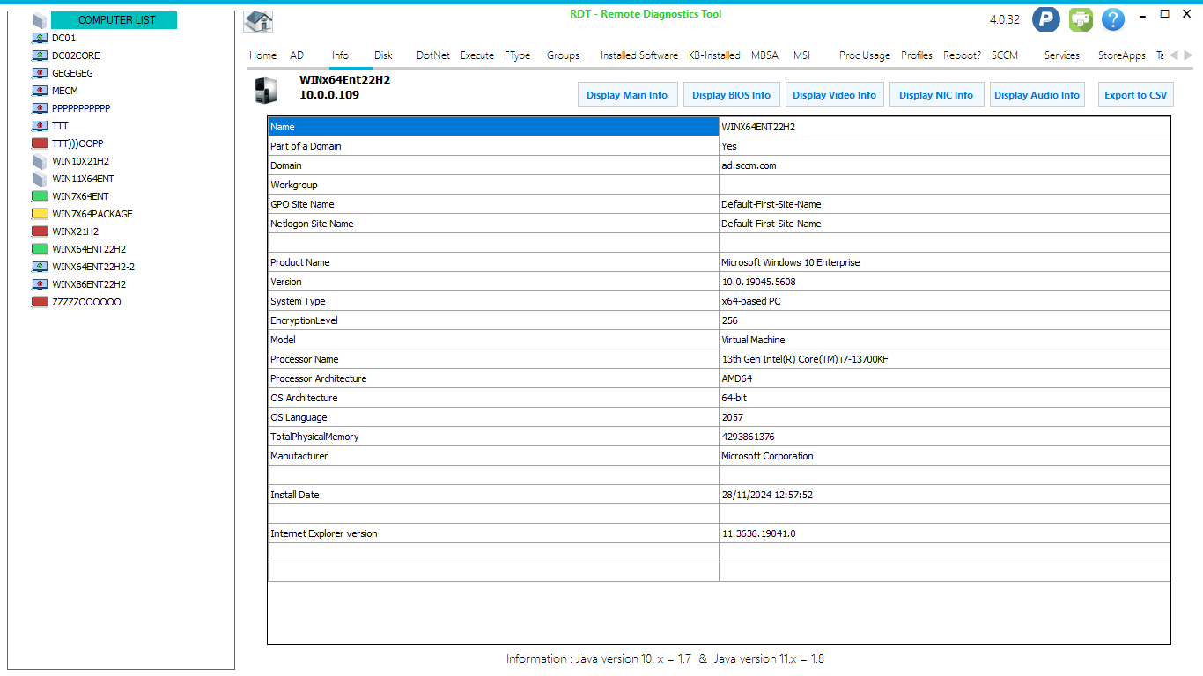Click red status icon beside ZZZZZOOOOOO
1203x676 pixels.
(x=40, y=302)
